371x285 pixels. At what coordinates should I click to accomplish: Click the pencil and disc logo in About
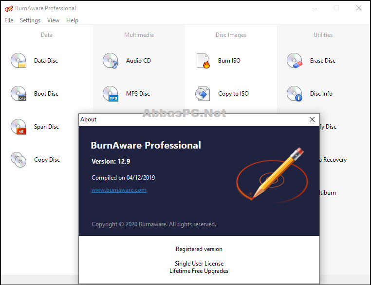click(272, 175)
